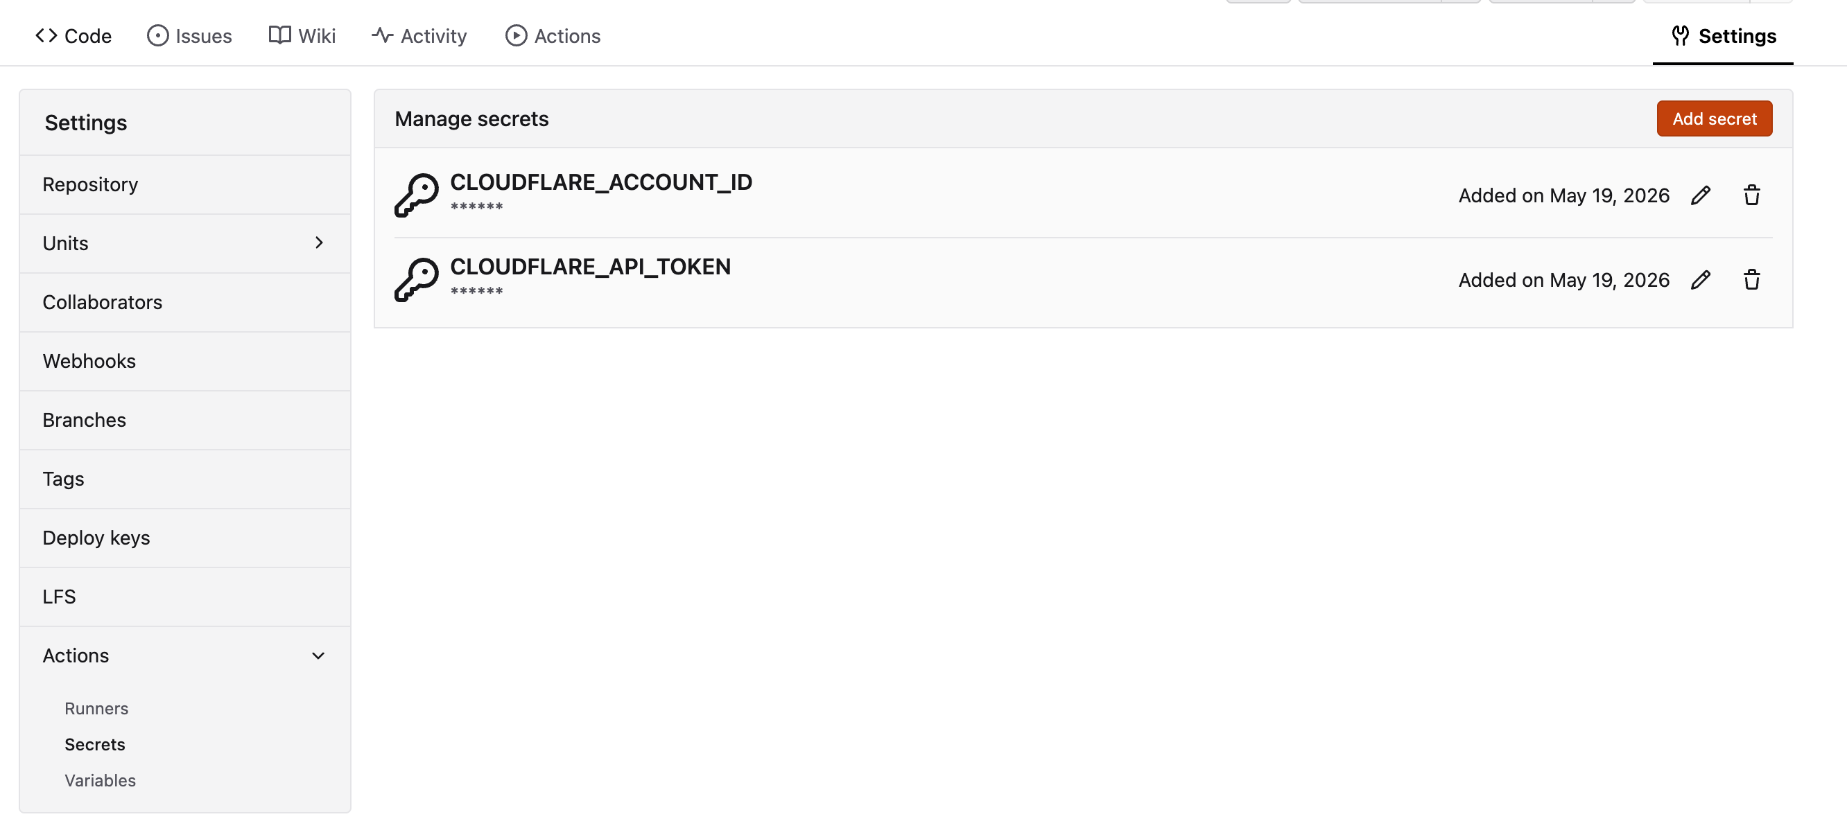Click the Add secret button
This screenshot has height=837, width=1847.
pos(1715,119)
